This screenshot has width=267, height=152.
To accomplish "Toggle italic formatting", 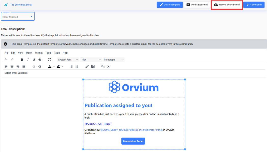I will 28,59.
